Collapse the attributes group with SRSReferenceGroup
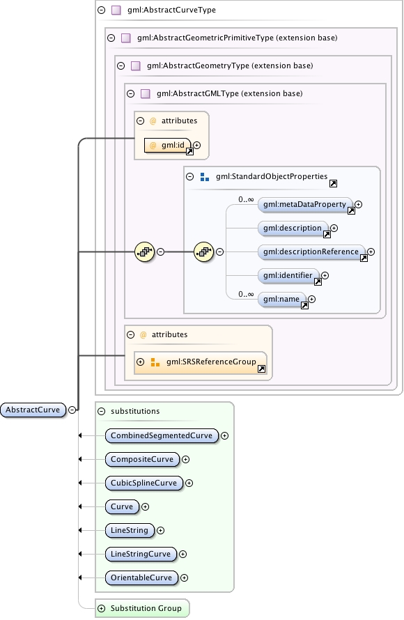The height and width of the screenshot is (620, 404). click(x=130, y=335)
